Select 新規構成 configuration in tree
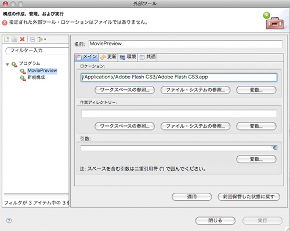The height and width of the screenshot is (231, 290). pos(36,77)
